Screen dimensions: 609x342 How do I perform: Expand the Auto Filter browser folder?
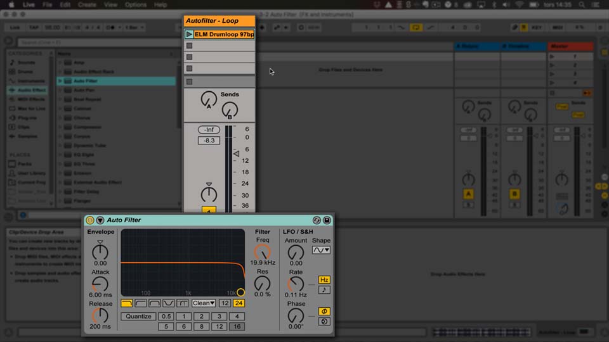[x=60, y=81]
